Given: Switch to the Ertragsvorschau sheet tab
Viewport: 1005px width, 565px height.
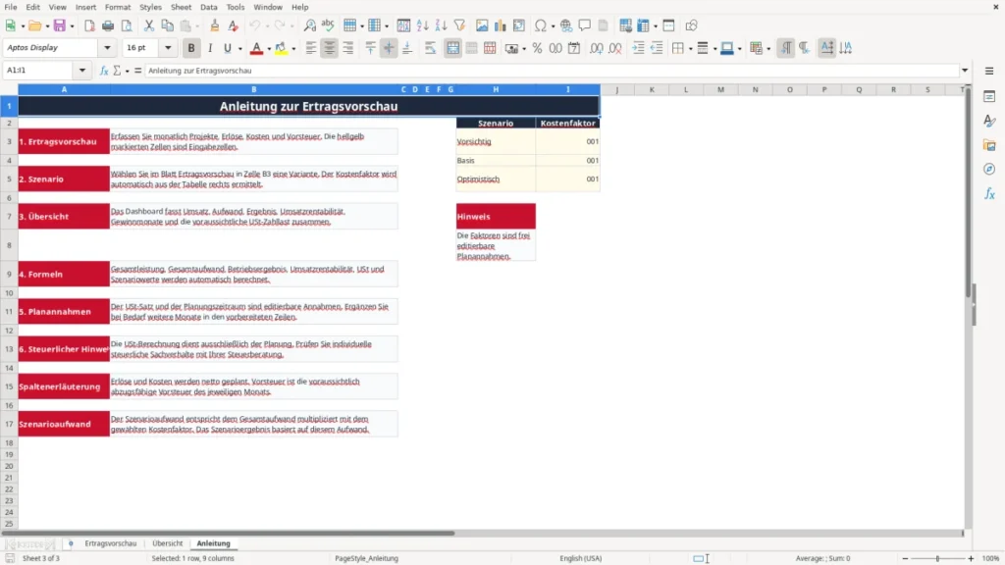Looking at the screenshot, I should pyautogui.click(x=111, y=543).
